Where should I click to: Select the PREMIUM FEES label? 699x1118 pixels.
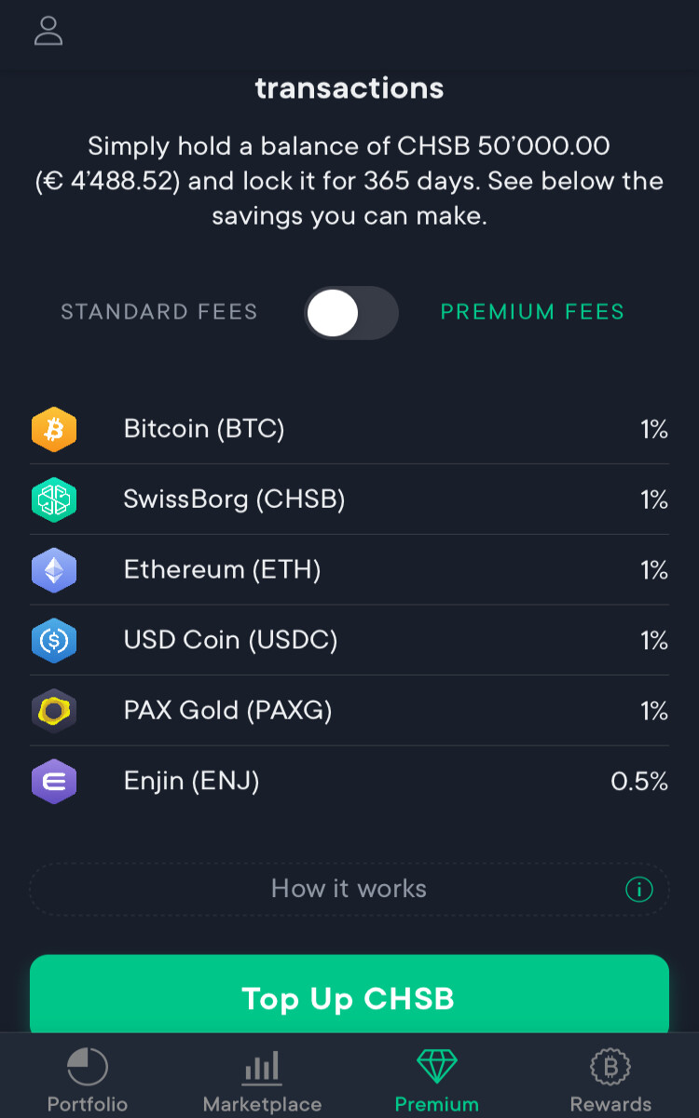532,312
